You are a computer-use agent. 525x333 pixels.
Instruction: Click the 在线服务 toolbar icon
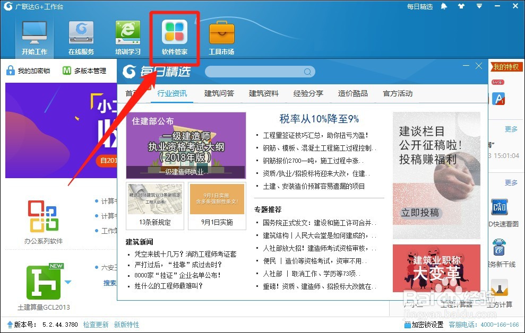(81, 38)
